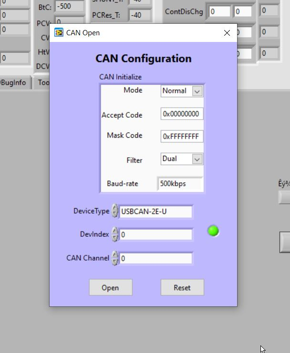Increment DeviceType with the up arrow
The height and width of the screenshot is (353, 290).
(x=115, y=208)
